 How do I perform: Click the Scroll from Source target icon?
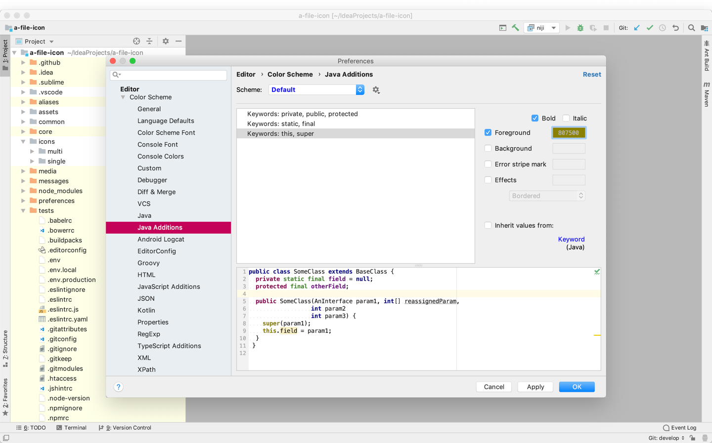136,41
